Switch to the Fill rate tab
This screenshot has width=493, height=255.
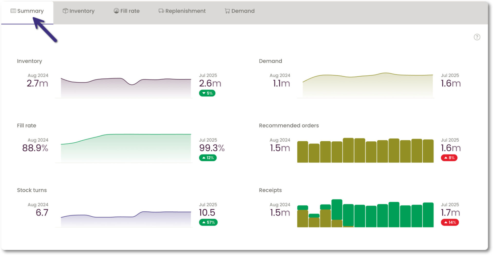[x=127, y=11]
